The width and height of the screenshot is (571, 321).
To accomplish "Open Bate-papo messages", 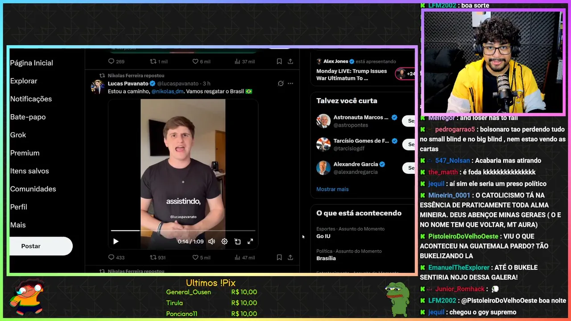I will click(x=28, y=117).
